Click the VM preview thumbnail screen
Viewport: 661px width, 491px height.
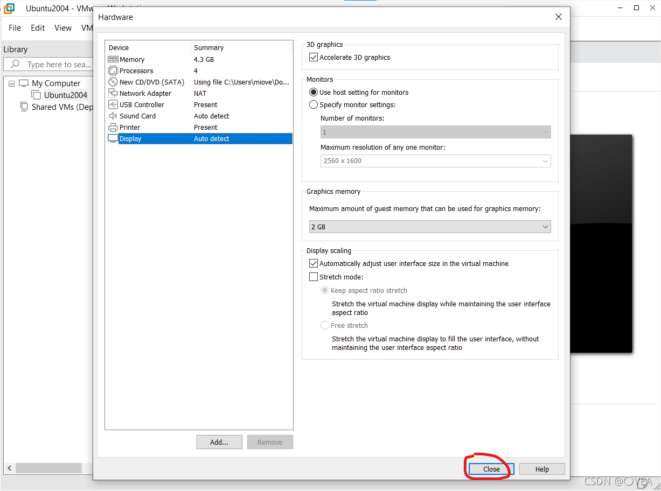(x=602, y=243)
